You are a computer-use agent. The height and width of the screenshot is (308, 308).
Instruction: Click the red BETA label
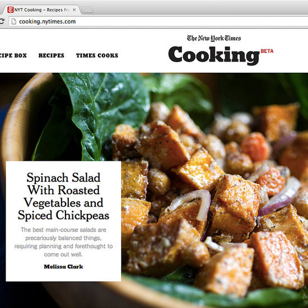pos(267,51)
